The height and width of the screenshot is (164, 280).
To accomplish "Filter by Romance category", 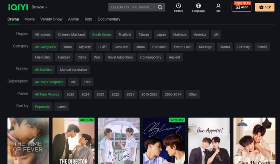I will pyautogui.click(x=159, y=47).
